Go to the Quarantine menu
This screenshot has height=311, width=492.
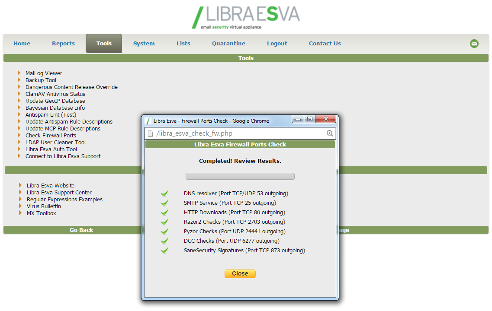[228, 44]
